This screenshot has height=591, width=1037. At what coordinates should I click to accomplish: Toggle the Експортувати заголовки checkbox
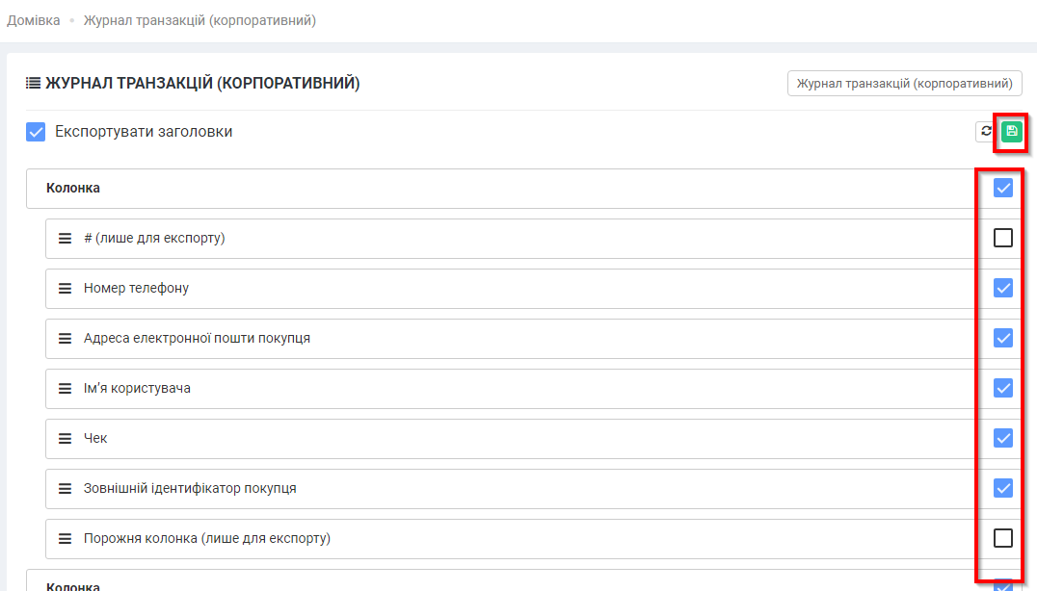36,132
